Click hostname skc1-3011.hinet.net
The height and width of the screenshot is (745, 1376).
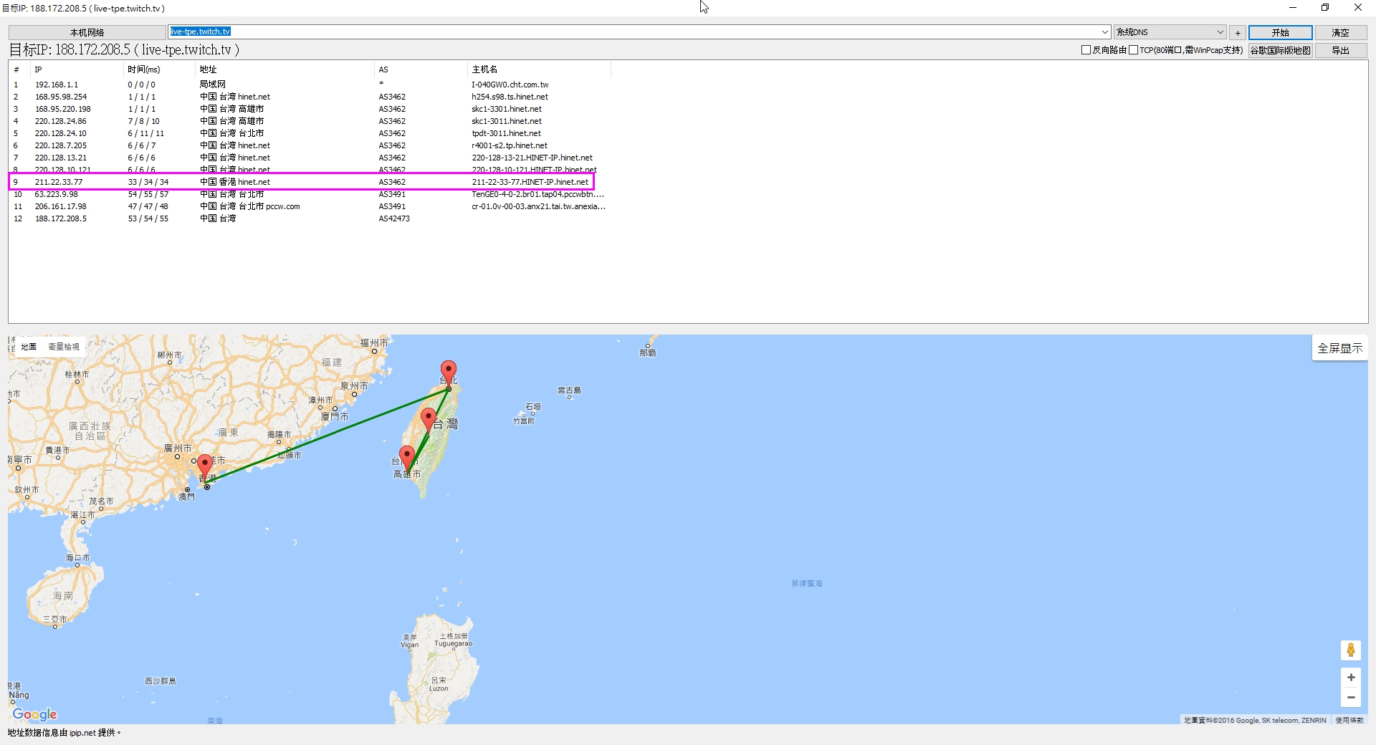point(507,121)
